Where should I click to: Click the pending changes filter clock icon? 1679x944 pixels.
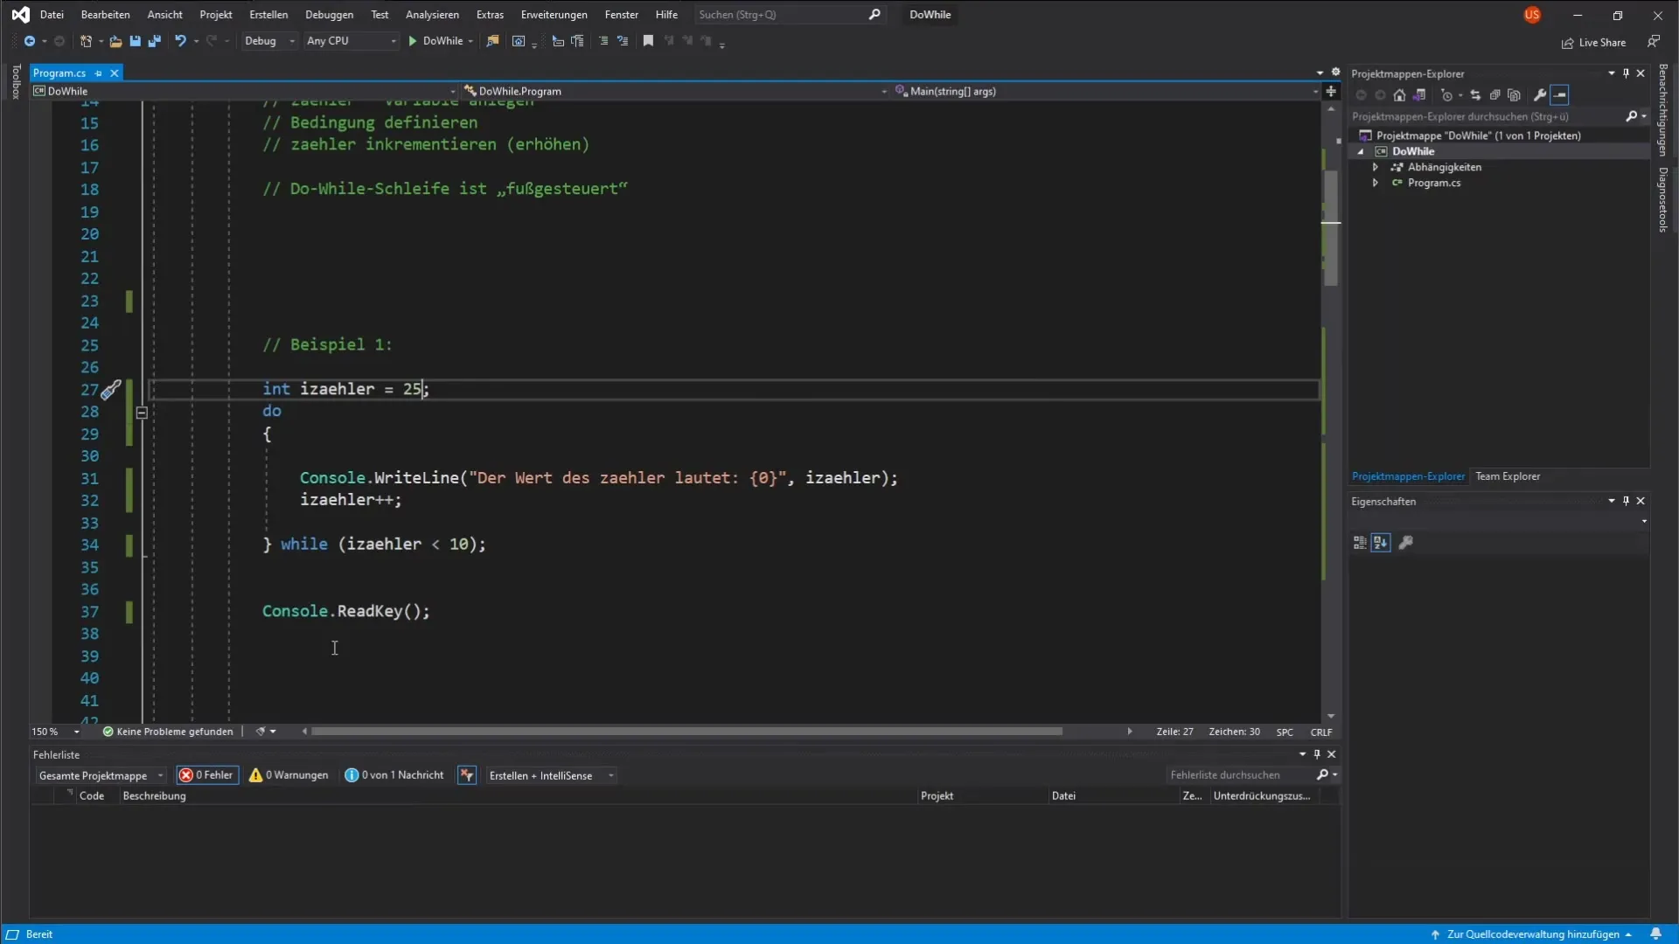click(1446, 95)
